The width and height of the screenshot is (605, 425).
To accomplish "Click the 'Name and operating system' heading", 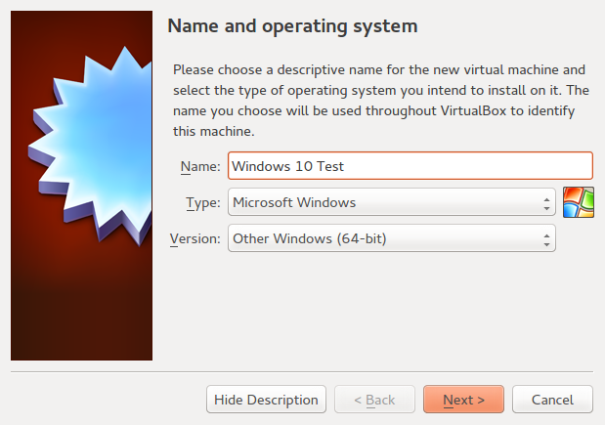I will pos(292,26).
